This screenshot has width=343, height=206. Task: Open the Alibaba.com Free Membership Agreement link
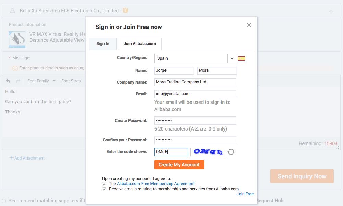point(156,184)
